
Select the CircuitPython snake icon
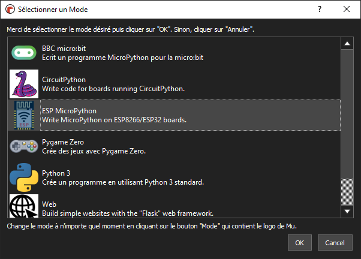[24, 84]
